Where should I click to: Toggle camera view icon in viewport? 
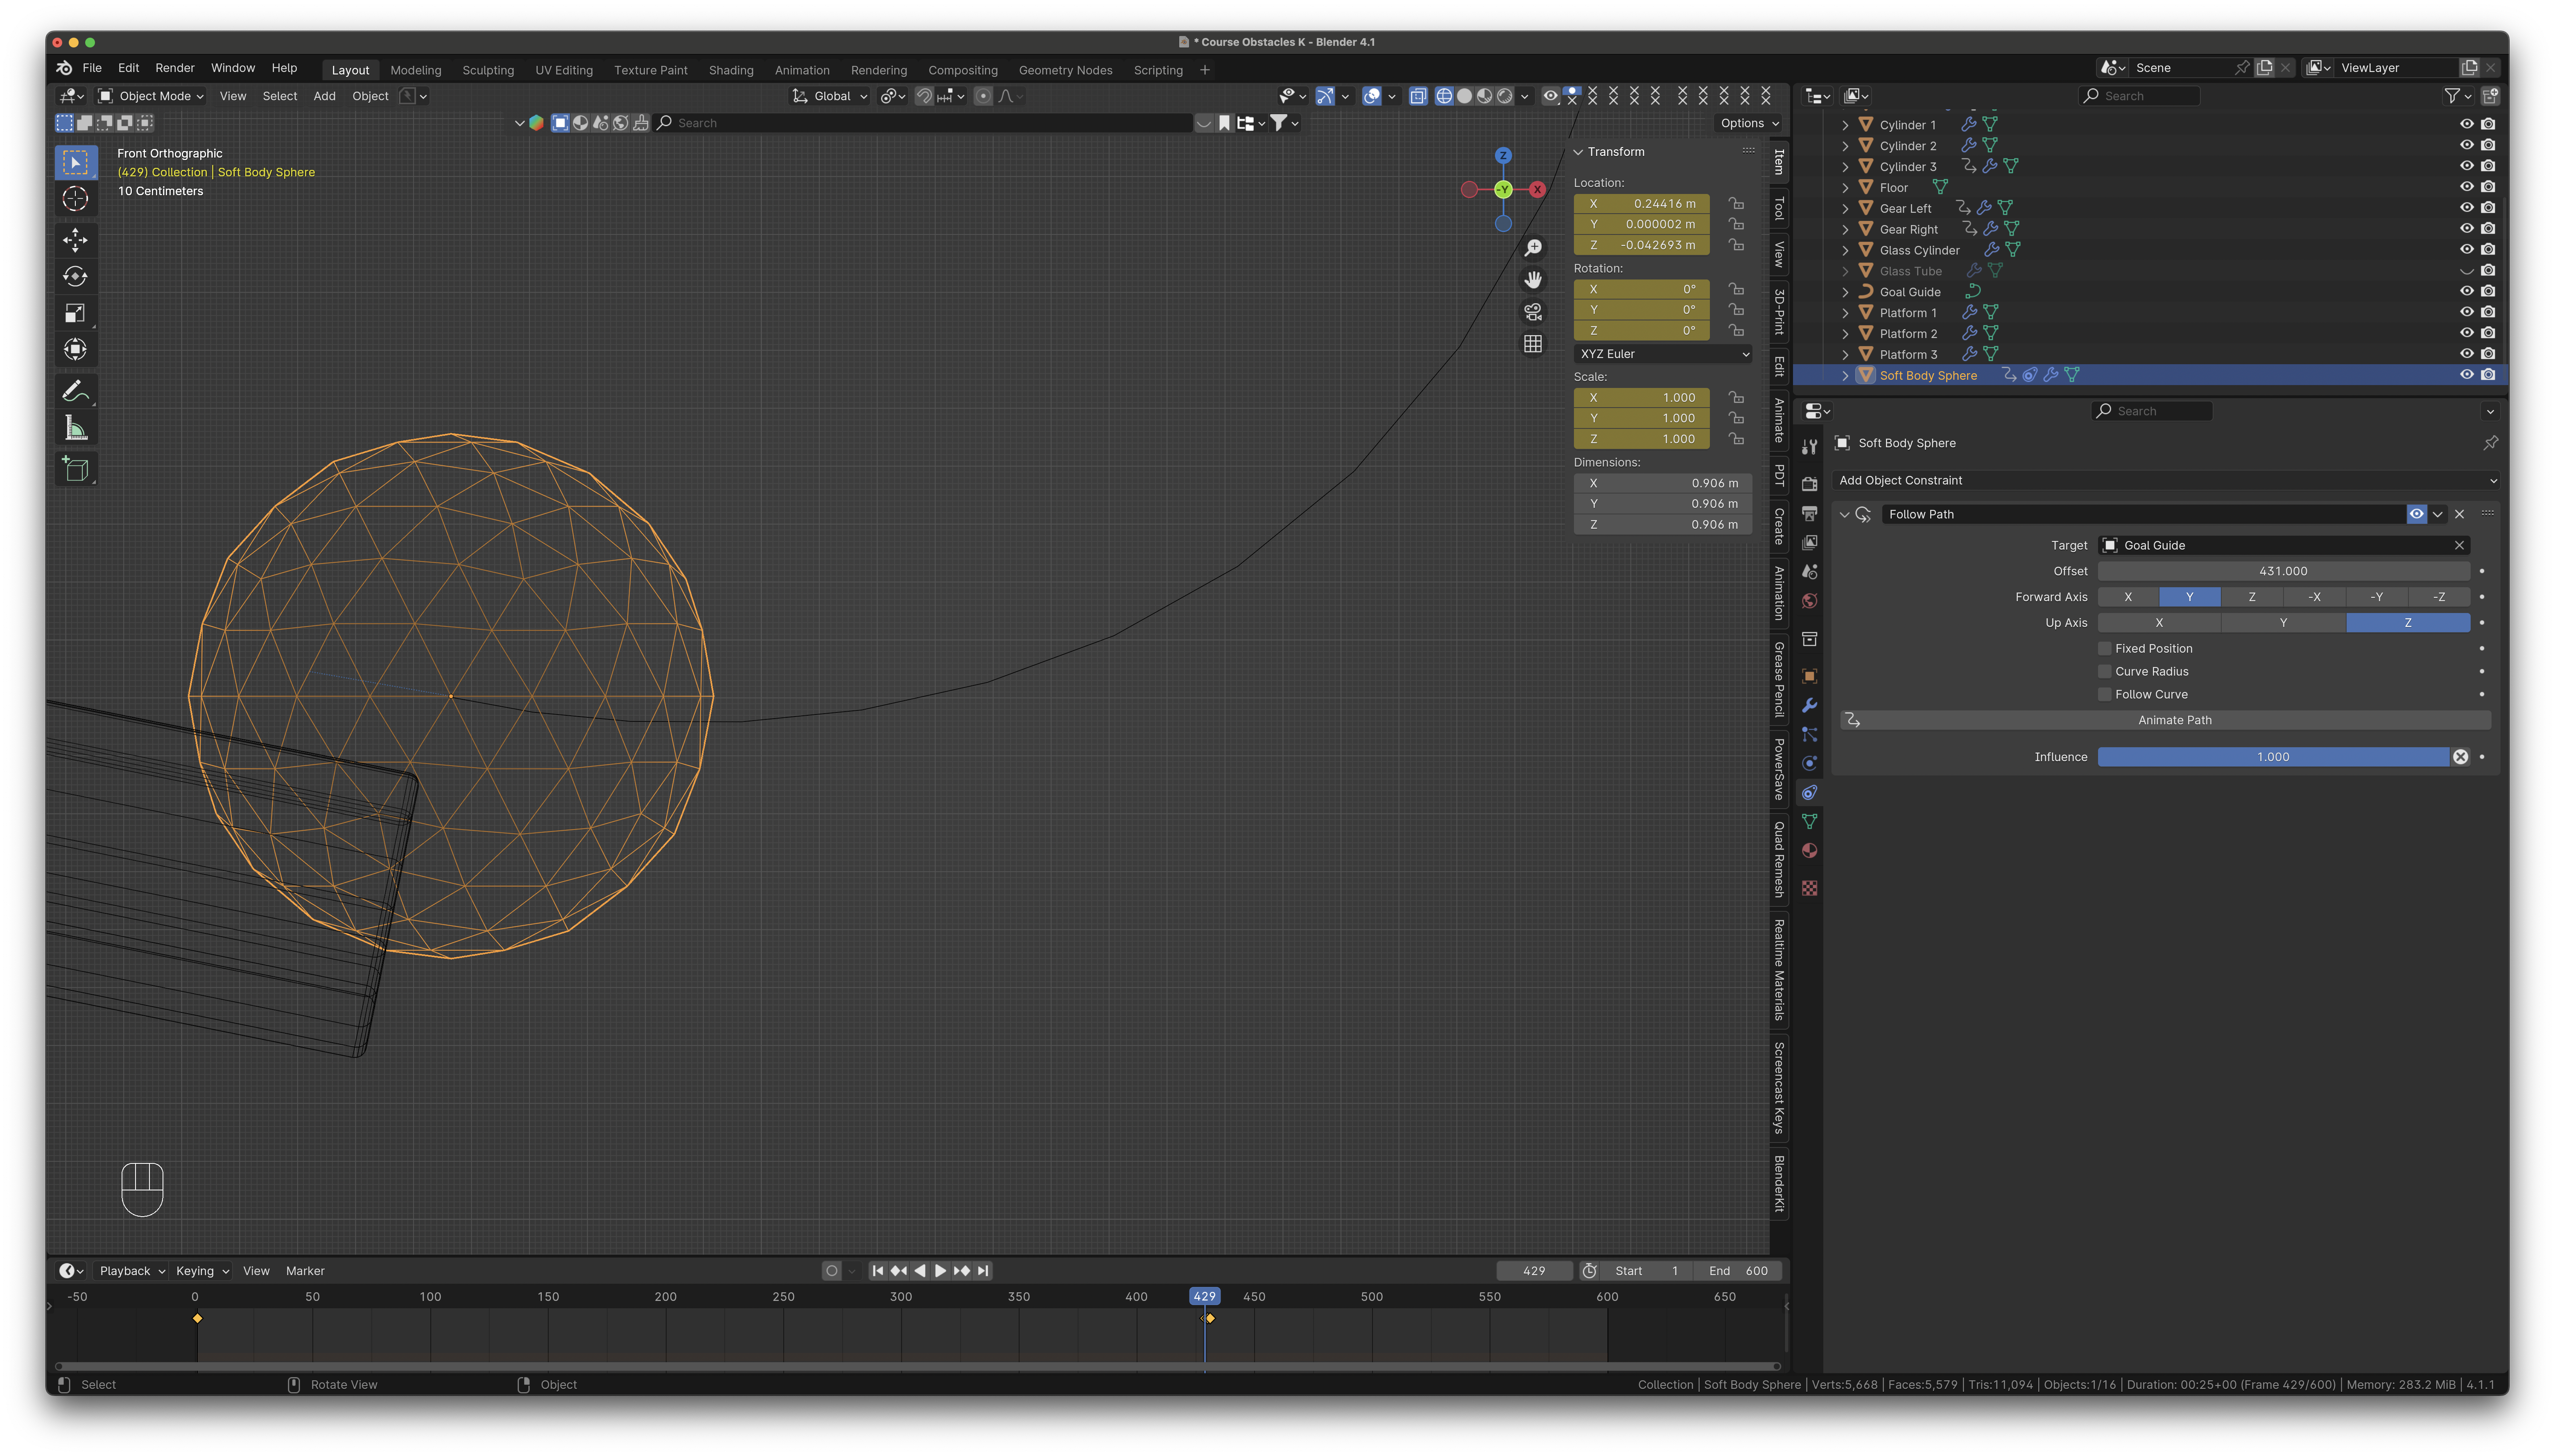(x=1533, y=312)
